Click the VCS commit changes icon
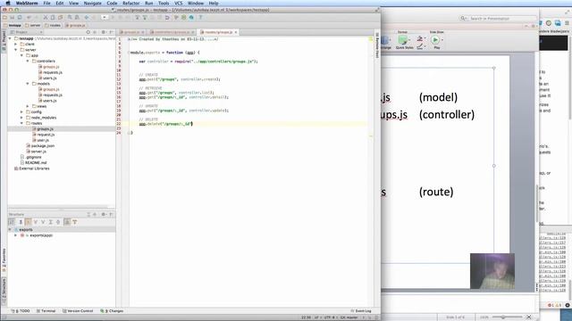Viewport: 572px width, 321px height. 145,18
